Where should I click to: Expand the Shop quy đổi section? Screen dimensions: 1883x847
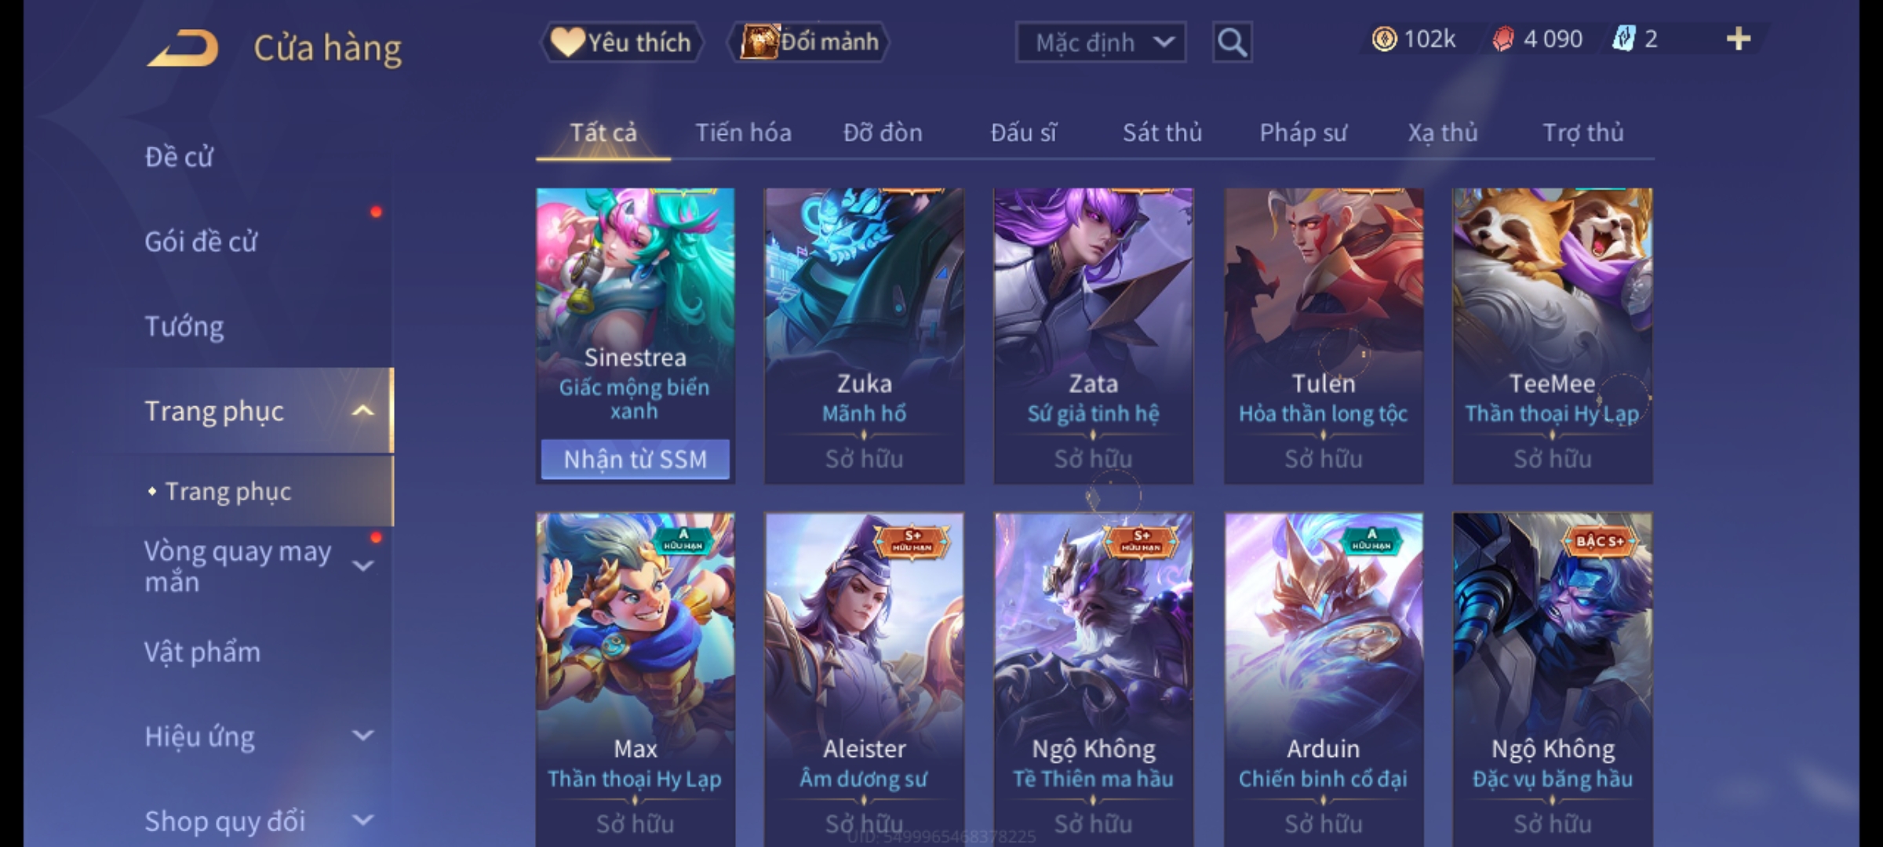tap(362, 820)
